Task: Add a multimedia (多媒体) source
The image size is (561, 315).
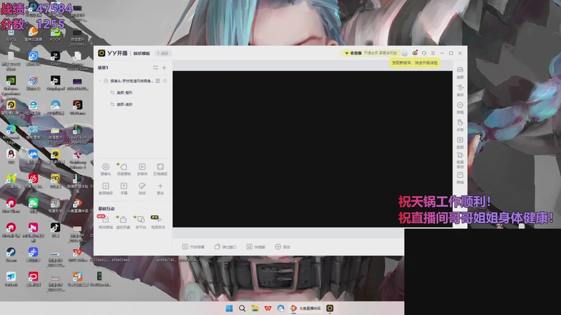Action: point(142,169)
